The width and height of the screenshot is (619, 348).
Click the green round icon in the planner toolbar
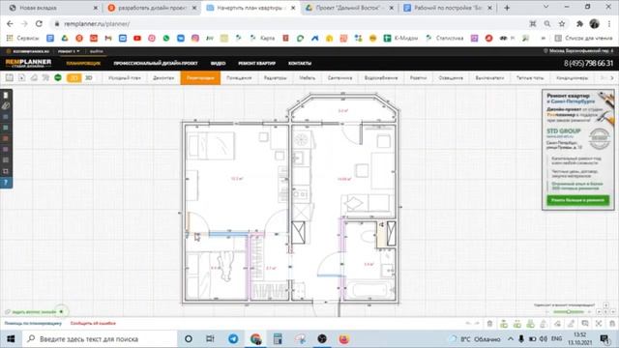pyautogui.click(x=58, y=77)
